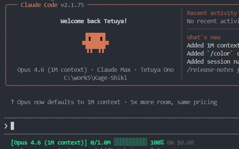
Task: Click the Added 1M context line
Action: click(x=213, y=45)
